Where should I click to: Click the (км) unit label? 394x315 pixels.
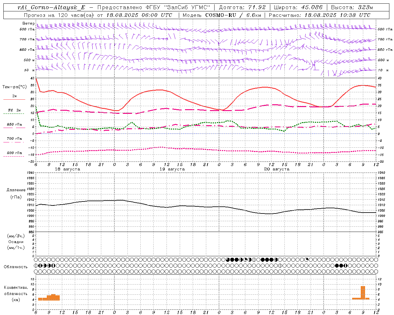click(x=16, y=299)
